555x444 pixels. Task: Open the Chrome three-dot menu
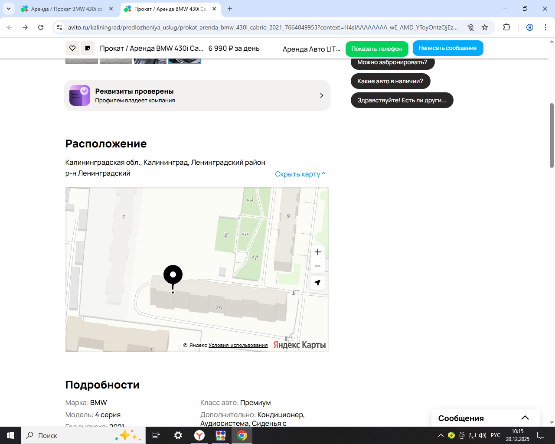pyautogui.click(x=545, y=27)
